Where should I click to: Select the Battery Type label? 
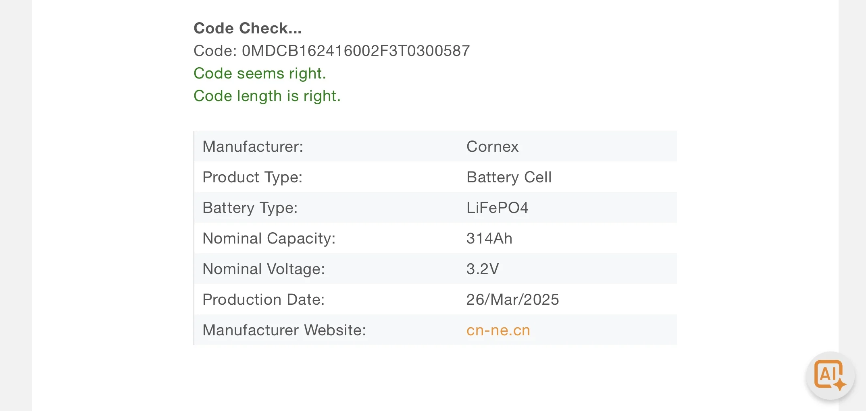point(250,208)
